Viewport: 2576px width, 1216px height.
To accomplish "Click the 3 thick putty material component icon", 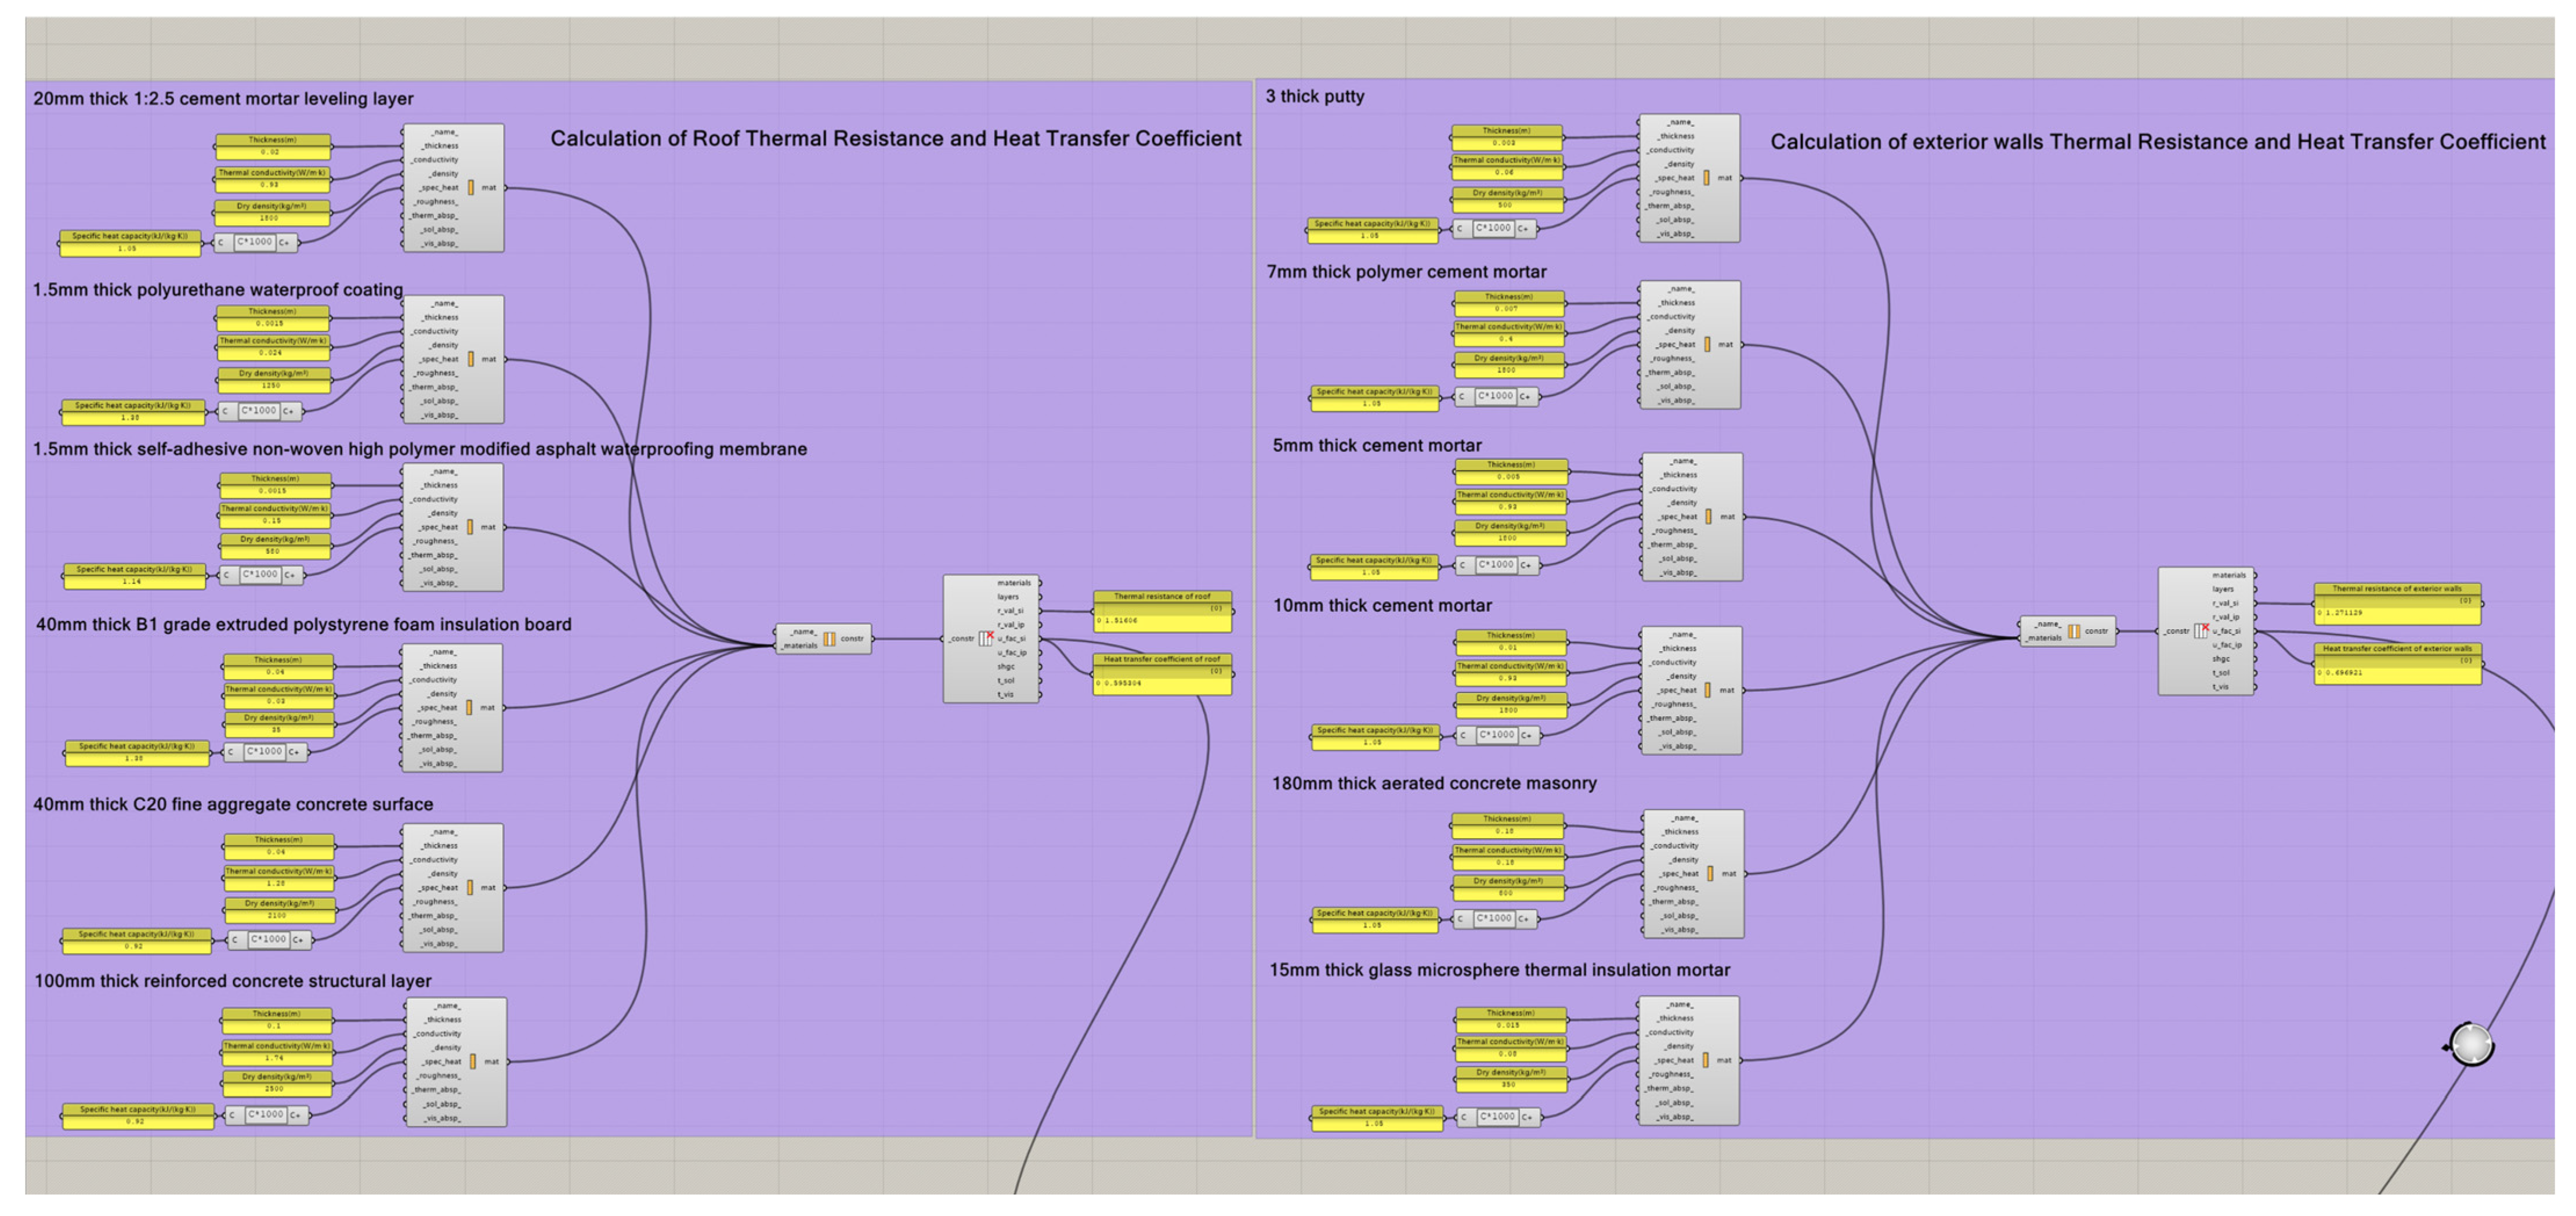I will click(x=1706, y=177).
